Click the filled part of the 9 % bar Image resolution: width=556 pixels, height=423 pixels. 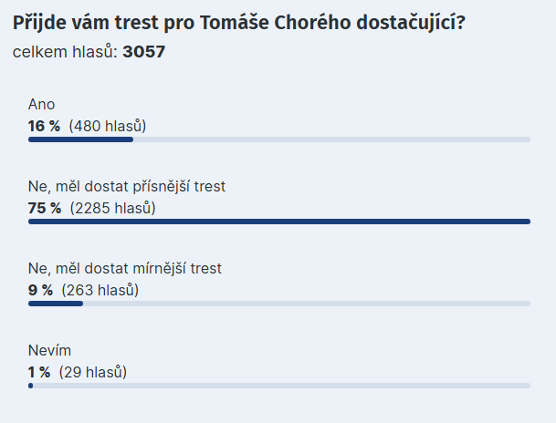56,304
